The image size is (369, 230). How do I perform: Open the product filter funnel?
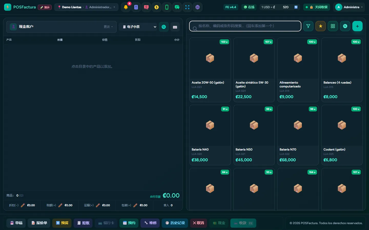pyautogui.click(x=308, y=26)
